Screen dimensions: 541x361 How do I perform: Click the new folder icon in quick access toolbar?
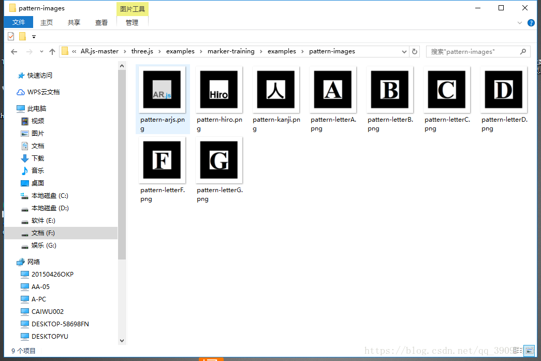22,36
